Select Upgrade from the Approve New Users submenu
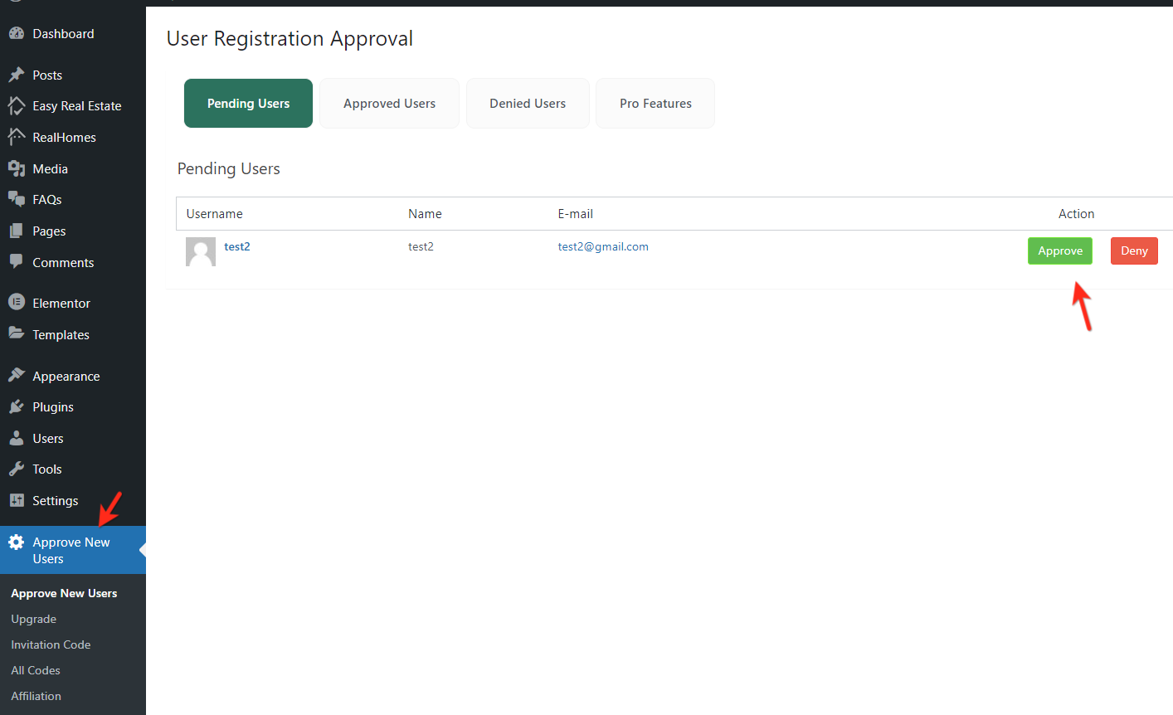The height and width of the screenshot is (715, 1173). click(34, 619)
